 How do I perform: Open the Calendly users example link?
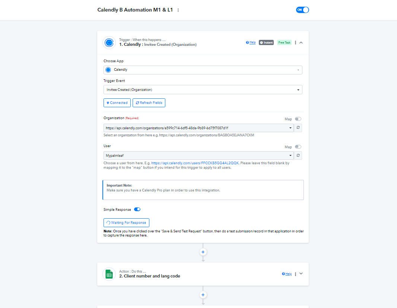click(x=195, y=163)
